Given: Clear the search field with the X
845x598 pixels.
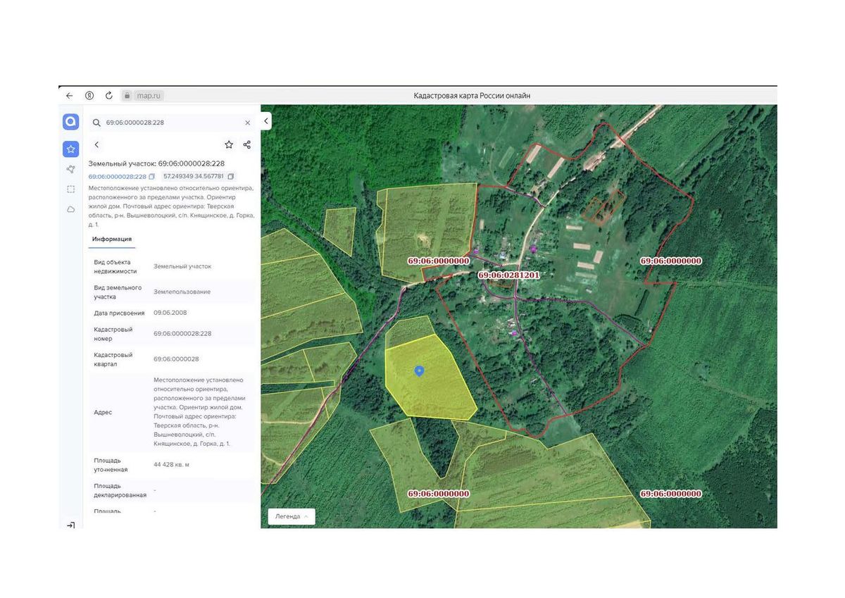Looking at the screenshot, I should (x=247, y=123).
